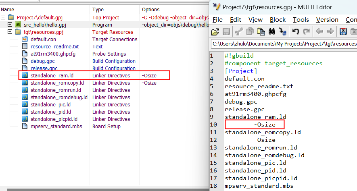This screenshot has width=357, height=191.
Task: Click the default.con connection file icon
Action: pos(25,39)
